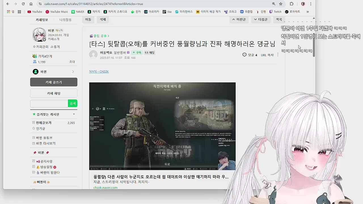
Task: Open the 클립 공유 board breadcrumb
Action: click(x=99, y=36)
